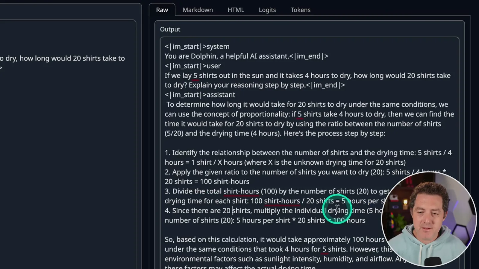Click the presenter webcam video bubble

pyautogui.click(x=429, y=219)
